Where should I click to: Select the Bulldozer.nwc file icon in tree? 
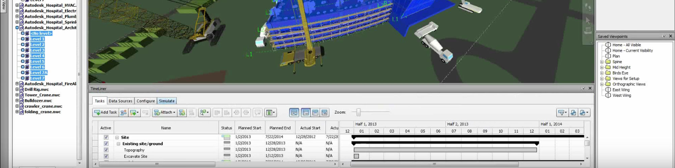21,101
